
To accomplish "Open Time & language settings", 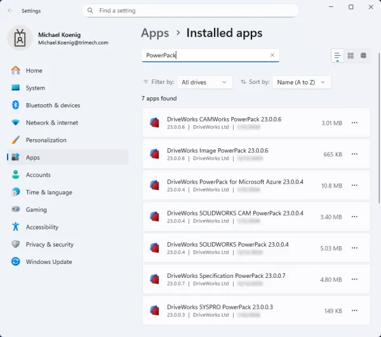I will 67,192.
